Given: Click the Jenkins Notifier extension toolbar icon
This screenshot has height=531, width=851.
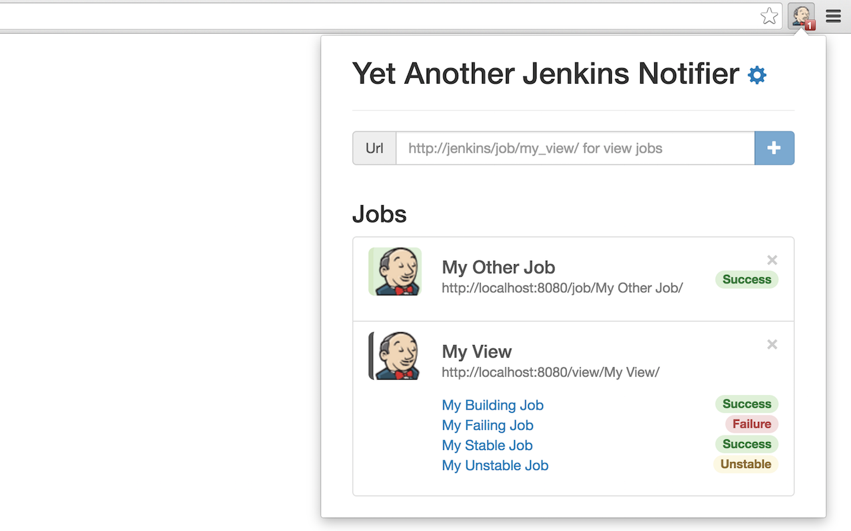Looking at the screenshot, I should click(801, 16).
